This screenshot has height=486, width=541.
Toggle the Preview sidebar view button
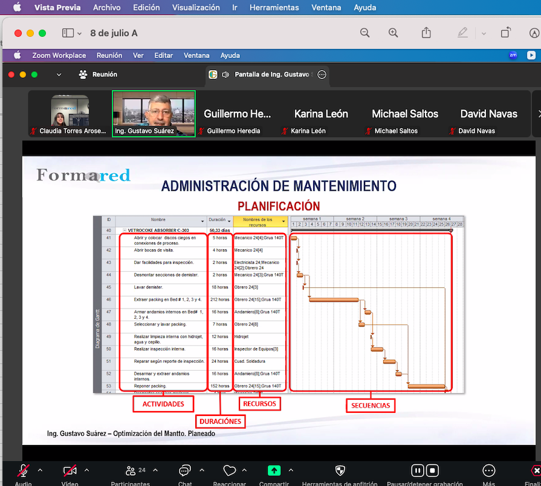(68, 33)
